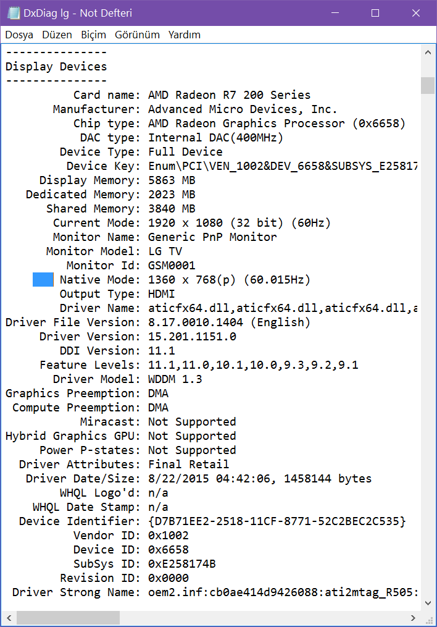The width and height of the screenshot is (437, 627).
Task: Place cursor in the Display Devices heading
Action: pos(56,67)
